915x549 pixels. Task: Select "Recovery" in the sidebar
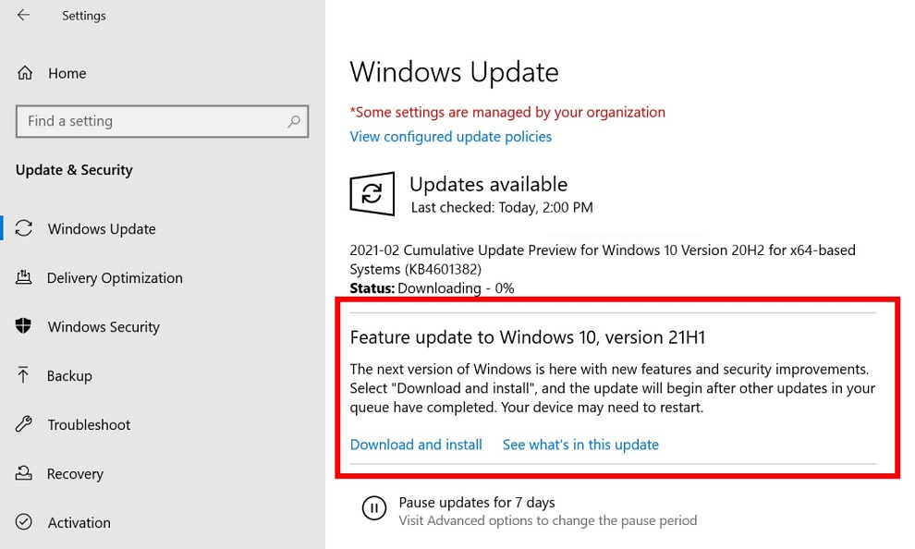(75, 473)
